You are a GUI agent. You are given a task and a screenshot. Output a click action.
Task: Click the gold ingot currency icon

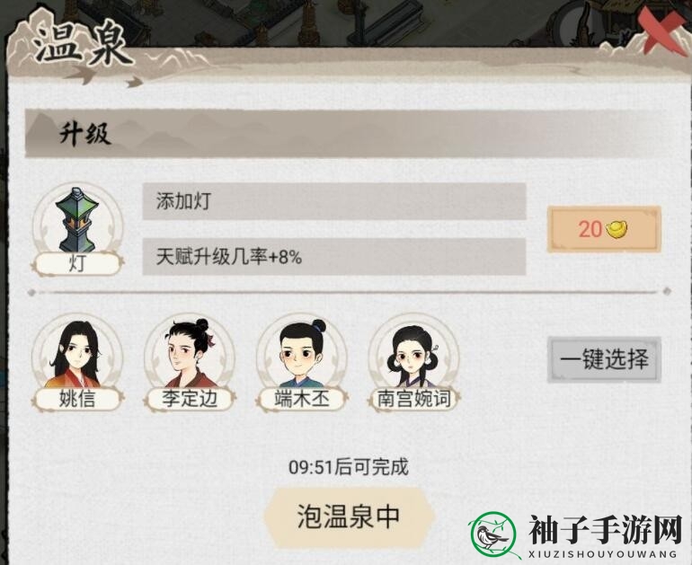coord(617,229)
